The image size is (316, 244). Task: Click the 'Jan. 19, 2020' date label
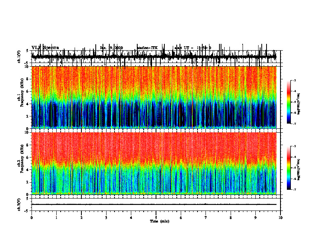click(111, 48)
